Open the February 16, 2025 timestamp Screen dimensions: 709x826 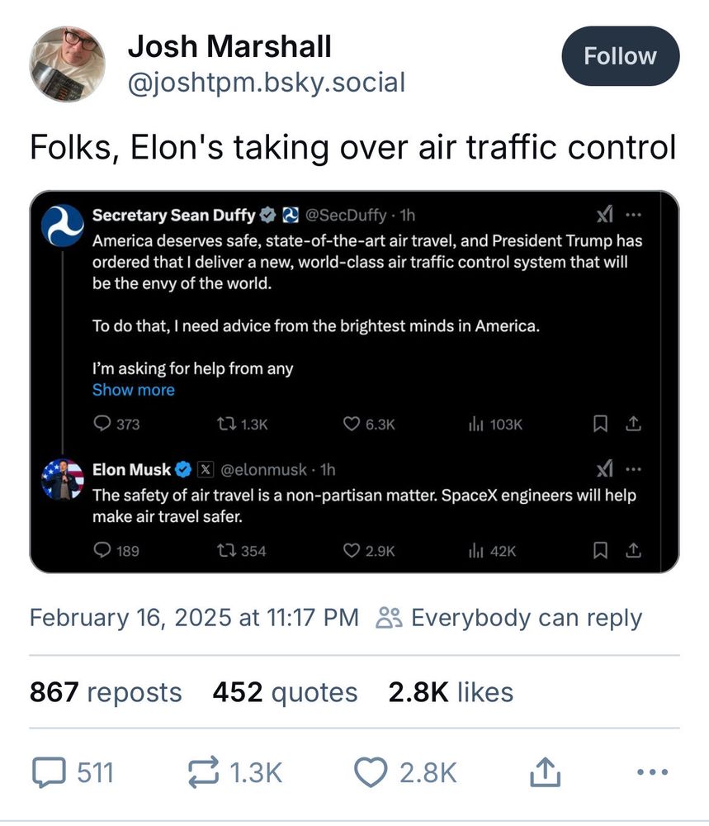194,618
